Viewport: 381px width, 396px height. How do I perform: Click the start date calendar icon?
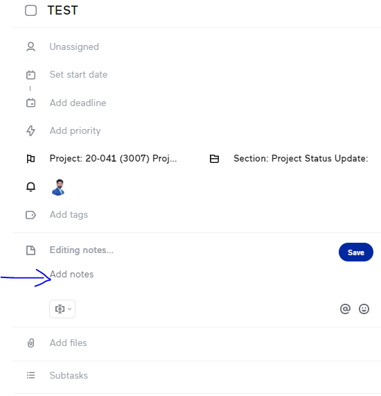coord(30,75)
